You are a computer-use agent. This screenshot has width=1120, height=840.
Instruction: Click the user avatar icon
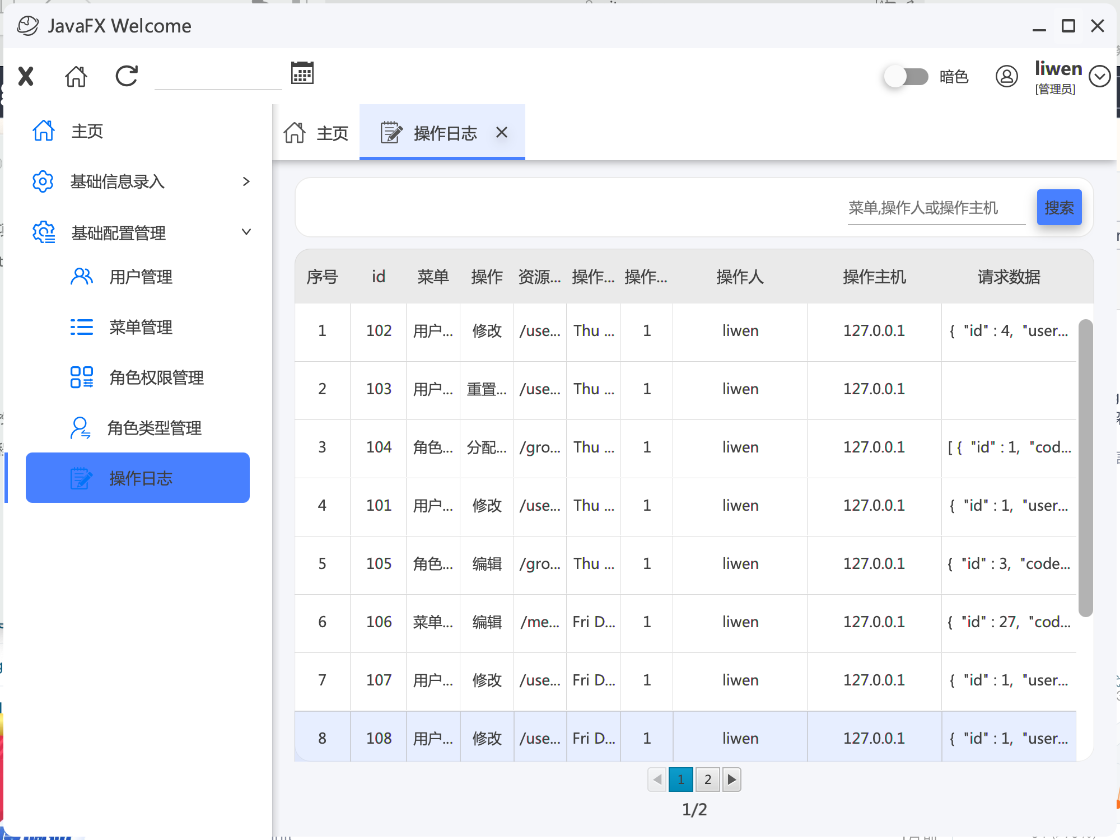coord(1006,76)
